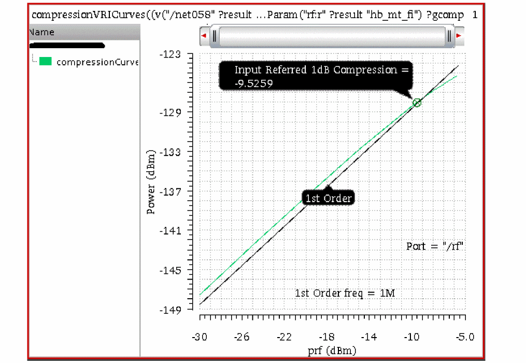Screen dimensions: 526x363
Task: Click the green compressionCurve color swatch
Action: pos(45,62)
